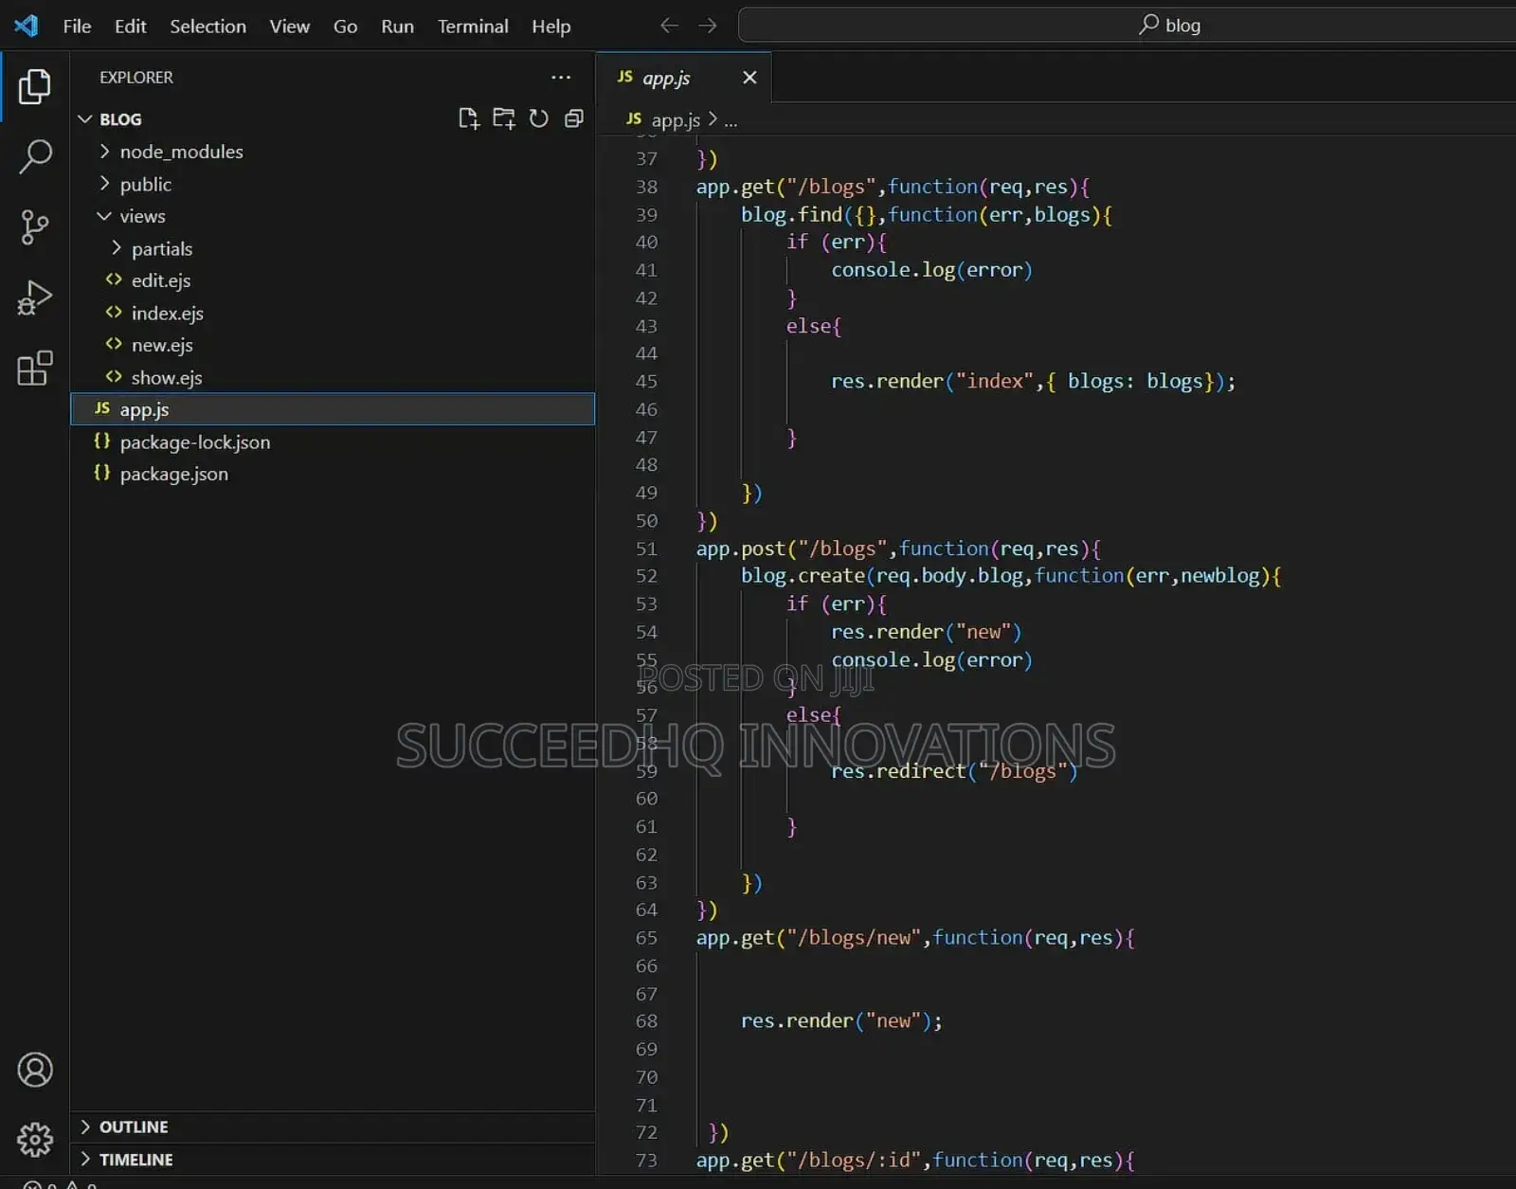The width and height of the screenshot is (1516, 1189).
Task: Open Run and Debug view
Action: [x=35, y=297]
